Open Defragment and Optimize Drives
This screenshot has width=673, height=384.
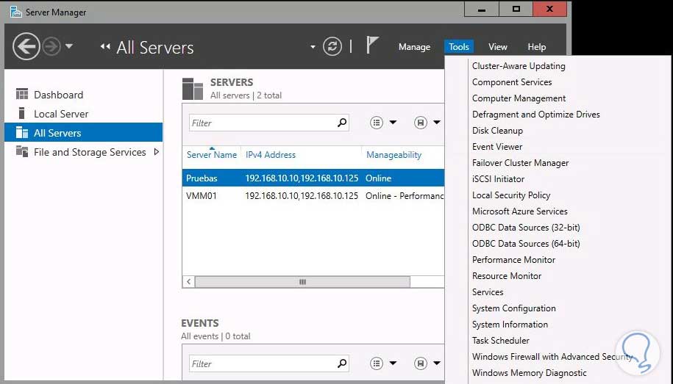tap(535, 115)
